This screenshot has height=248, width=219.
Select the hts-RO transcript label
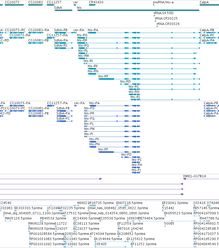[82, 35]
